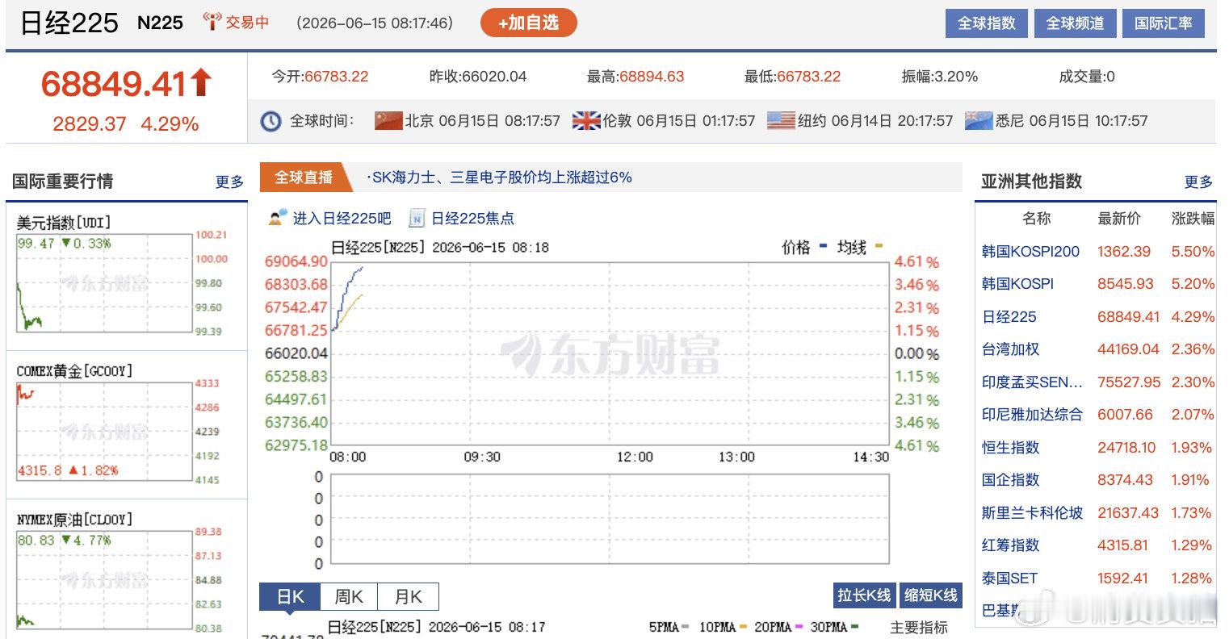1229x639 pixels.
Task: Click the current price 68849.41
Action: [114, 83]
